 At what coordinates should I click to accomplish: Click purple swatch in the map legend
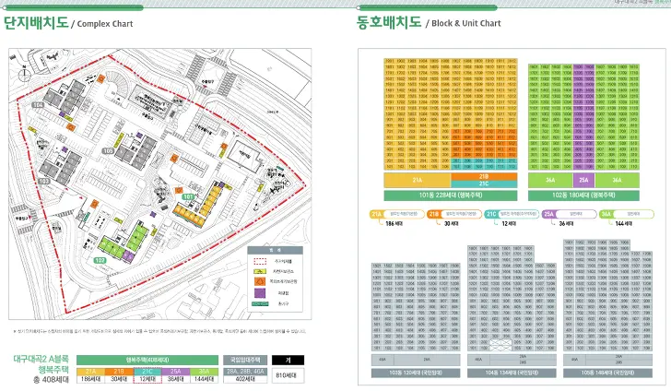coord(260,293)
